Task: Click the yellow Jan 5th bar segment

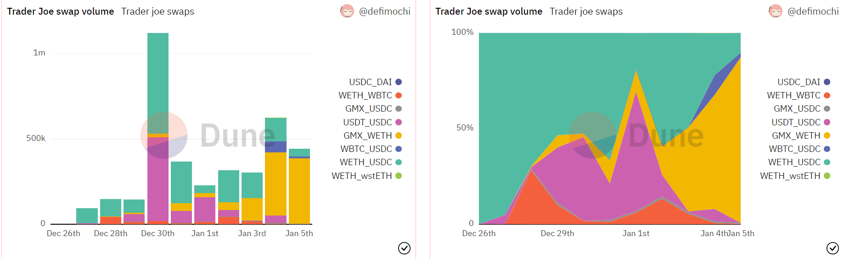Action: pos(299,191)
